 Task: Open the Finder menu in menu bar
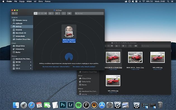[9, 1]
